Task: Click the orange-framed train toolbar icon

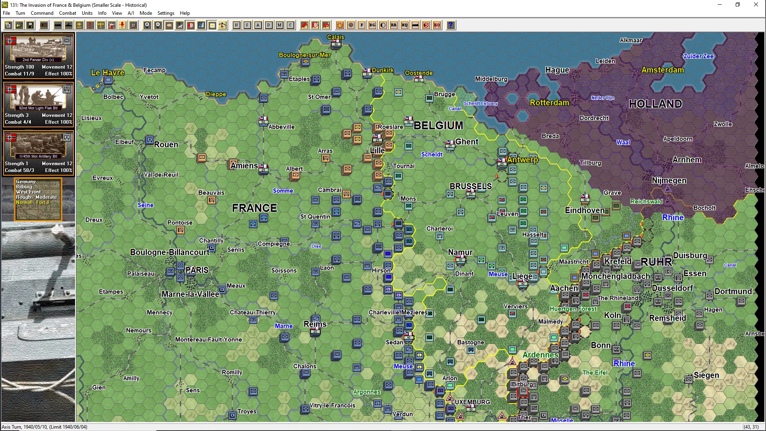Action: (x=415, y=25)
